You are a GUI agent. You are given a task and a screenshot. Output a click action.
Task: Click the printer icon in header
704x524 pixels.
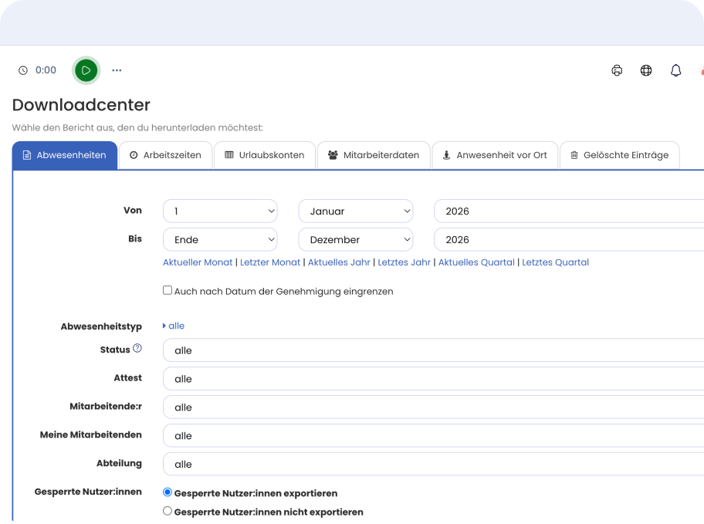[617, 70]
